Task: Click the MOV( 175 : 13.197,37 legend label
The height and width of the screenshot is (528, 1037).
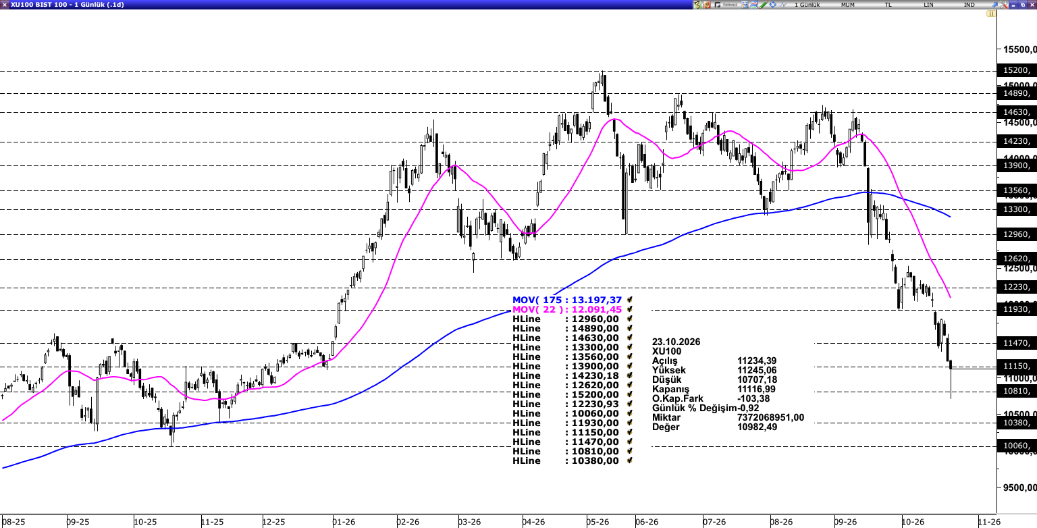Action: (567, 300)
